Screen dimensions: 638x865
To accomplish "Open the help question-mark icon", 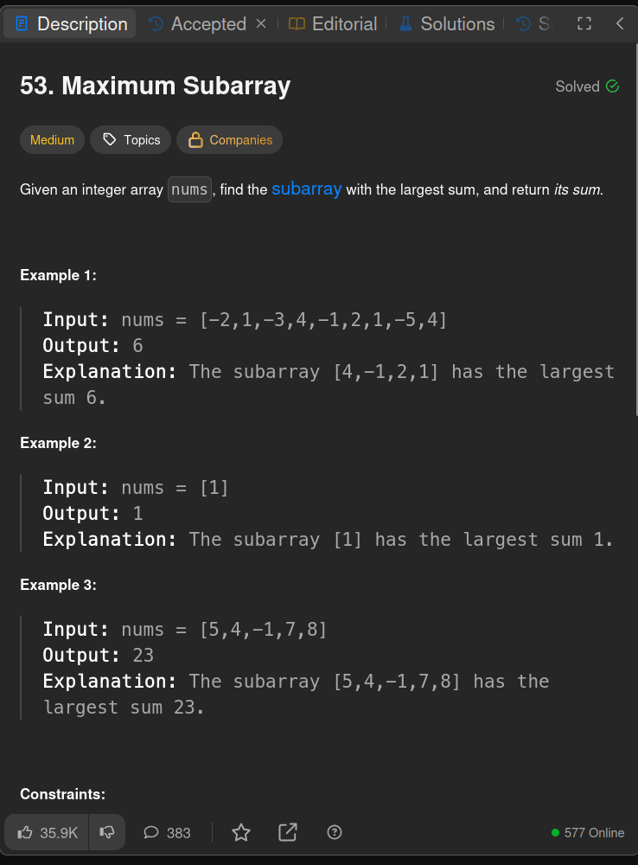I will coord(335,832).
